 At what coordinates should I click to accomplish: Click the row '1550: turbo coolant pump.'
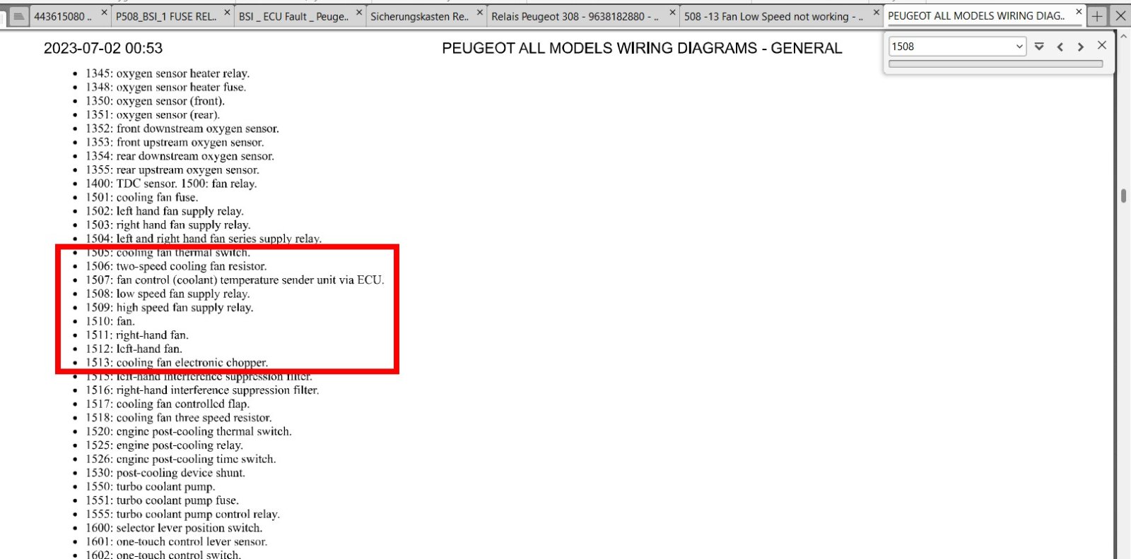[151, 486]
